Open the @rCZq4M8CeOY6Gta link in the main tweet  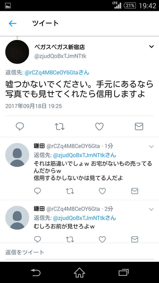click(57, 73)
